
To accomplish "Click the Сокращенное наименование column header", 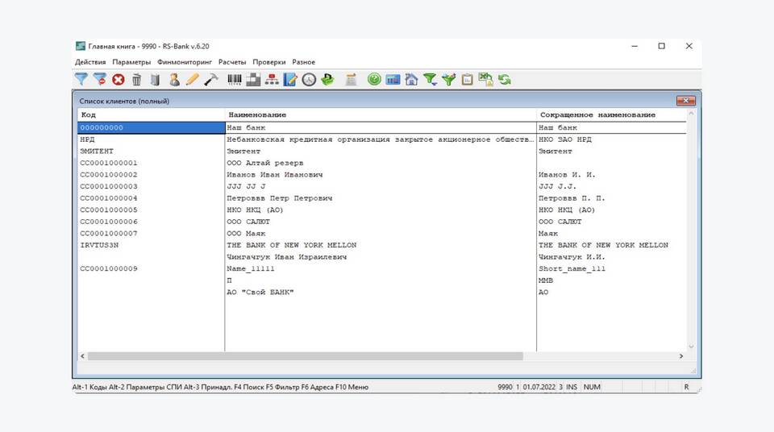I will 611,115.
